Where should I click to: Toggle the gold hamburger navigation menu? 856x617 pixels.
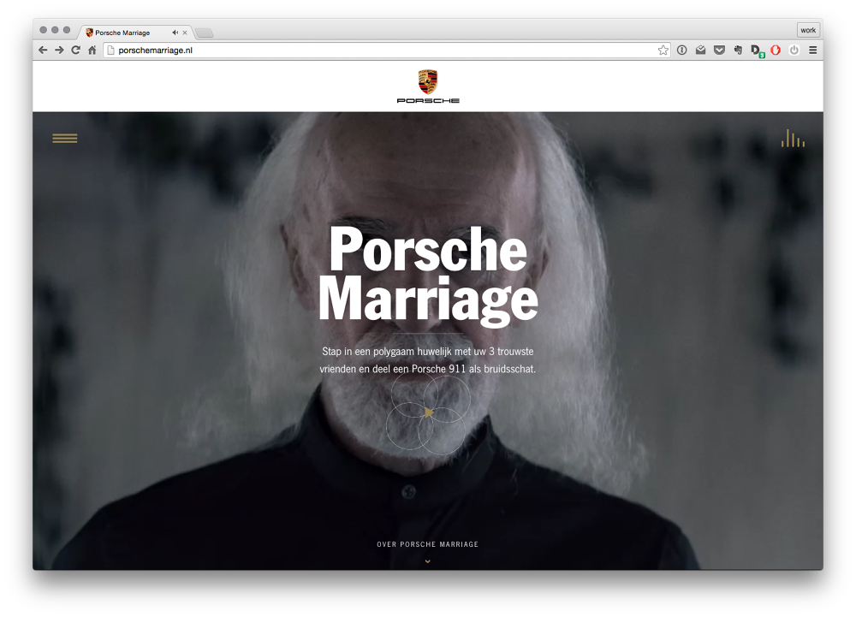point(65,138)
